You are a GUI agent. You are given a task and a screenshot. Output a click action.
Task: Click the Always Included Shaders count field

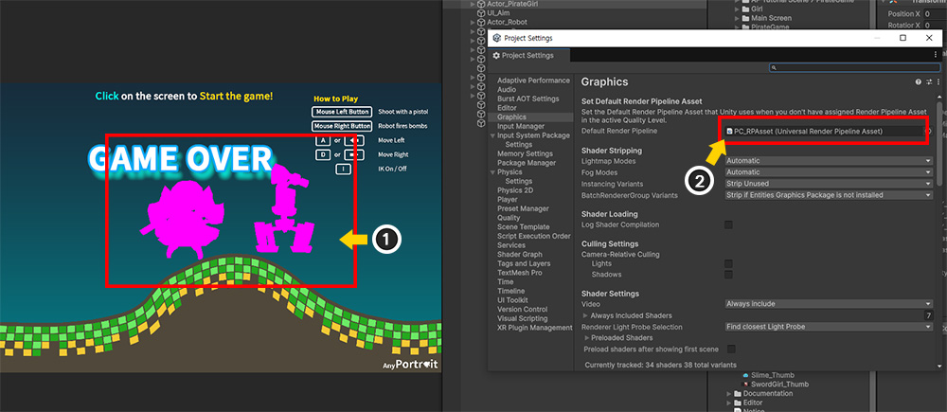coord(928,315)
